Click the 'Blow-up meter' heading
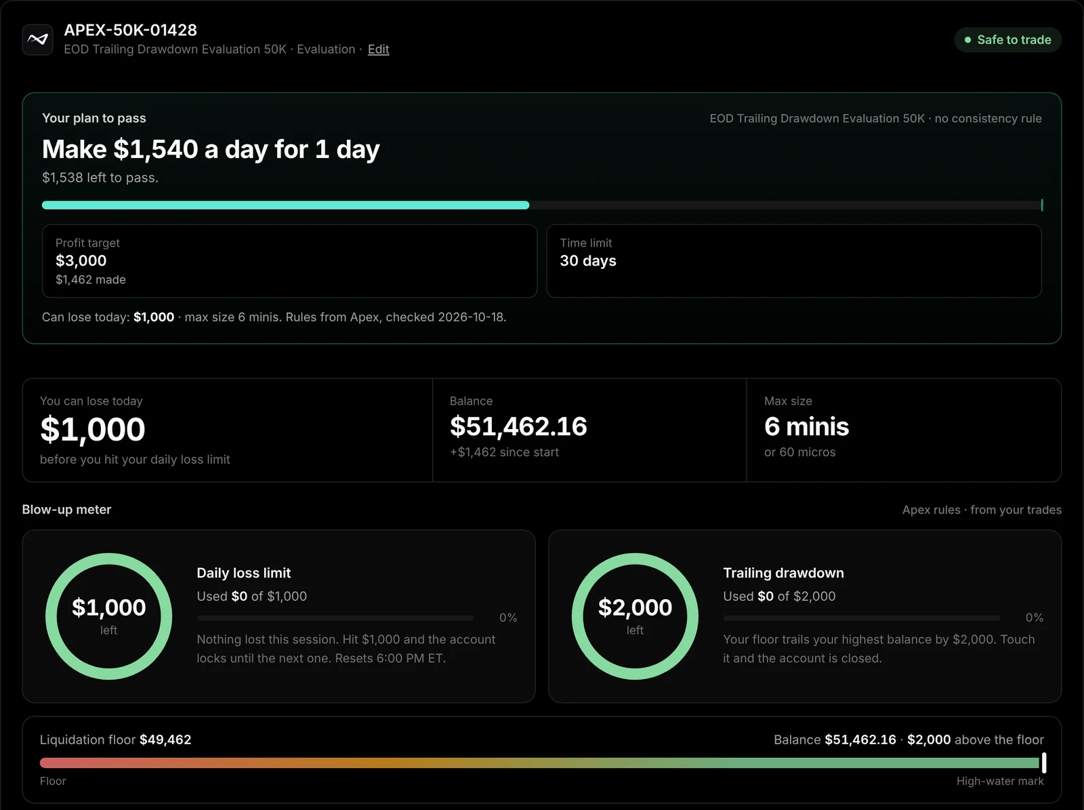 [x=66, y=510]
